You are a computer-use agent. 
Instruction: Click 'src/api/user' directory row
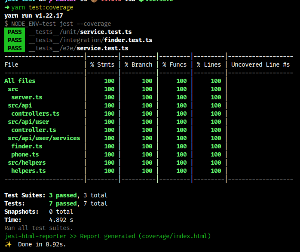click(x=28, y=122)
